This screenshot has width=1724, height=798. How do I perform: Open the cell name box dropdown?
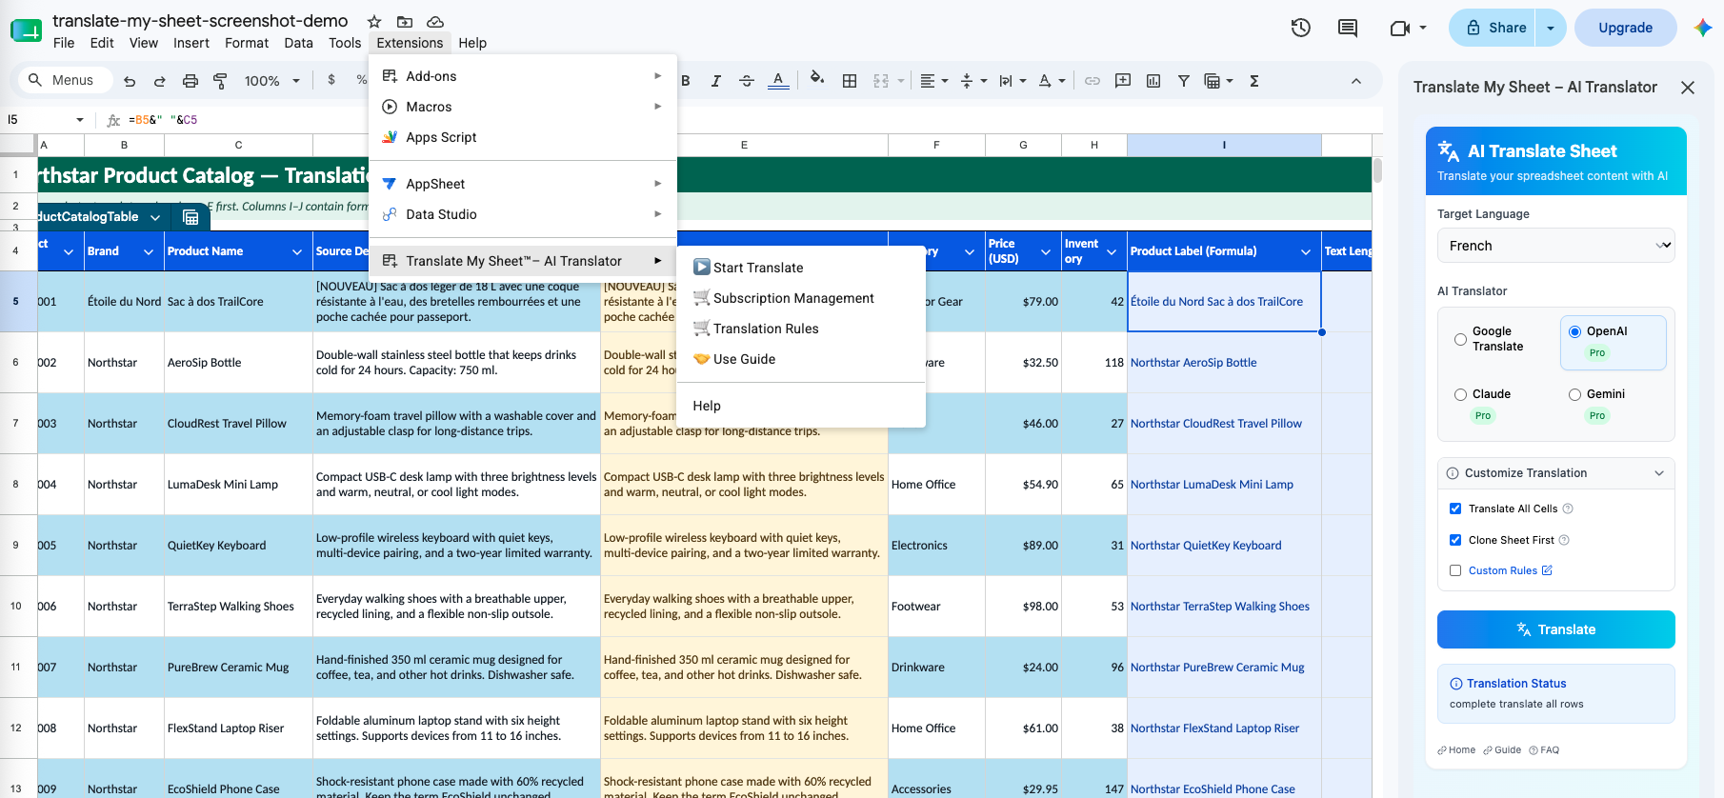click(x=80, y=120)
